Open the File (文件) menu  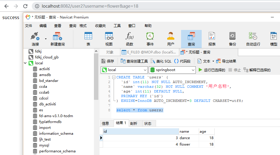point(29,26)
